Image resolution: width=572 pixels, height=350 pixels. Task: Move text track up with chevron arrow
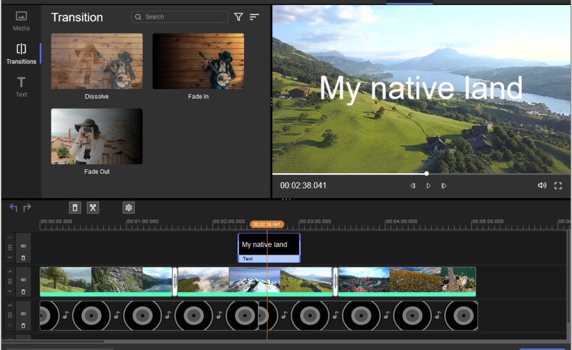(10, 237)
